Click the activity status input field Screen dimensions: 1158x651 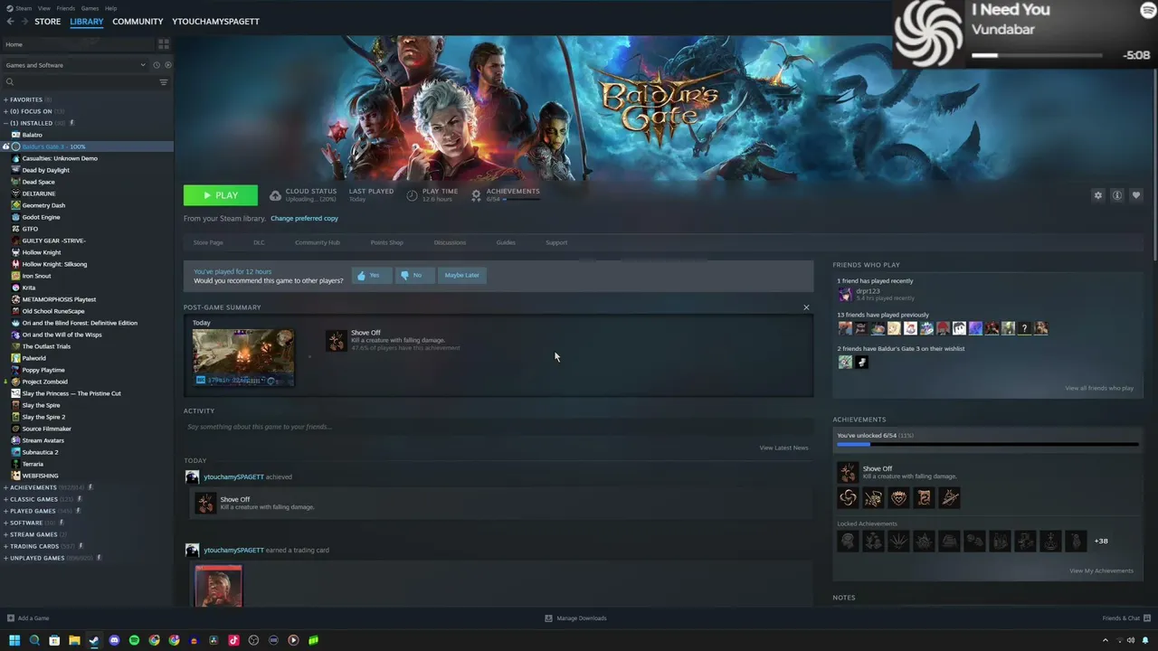pos(496,427)
